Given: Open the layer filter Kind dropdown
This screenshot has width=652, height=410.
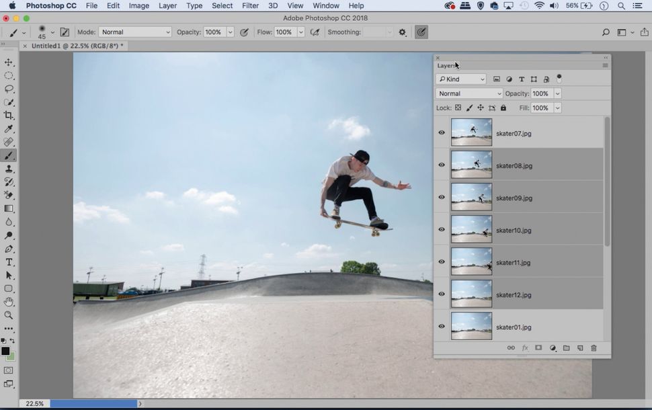Looking at the screenshot, I should (462, 79).
